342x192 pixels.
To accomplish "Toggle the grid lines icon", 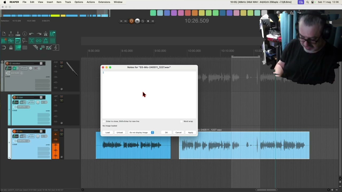I will (52, 41).
